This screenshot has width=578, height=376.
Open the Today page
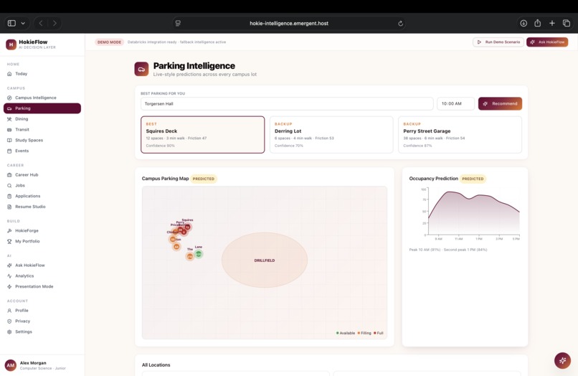click(x=42, y=74)
